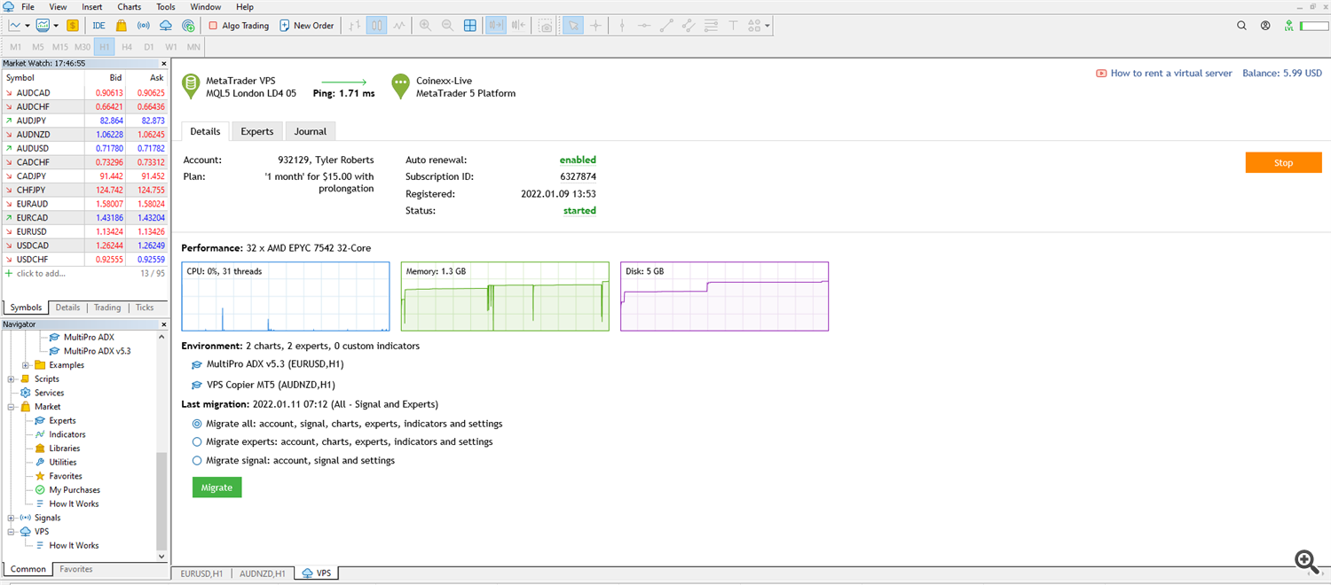
Task: Select the text label tool
Action: (x=733, y=26)
